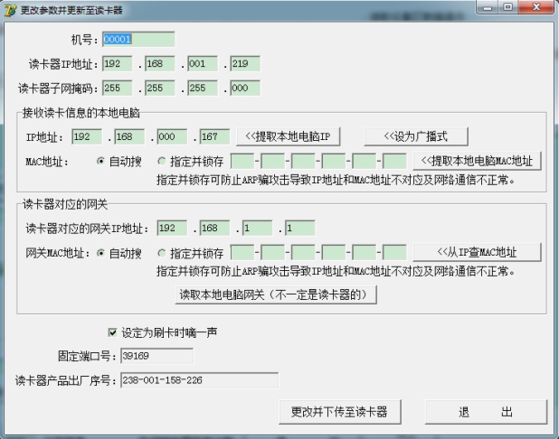Image resolution: width=559 pixels, height=439 pixels.
Task: Click the reader factory serial number field
Action: tap(199, 380)
